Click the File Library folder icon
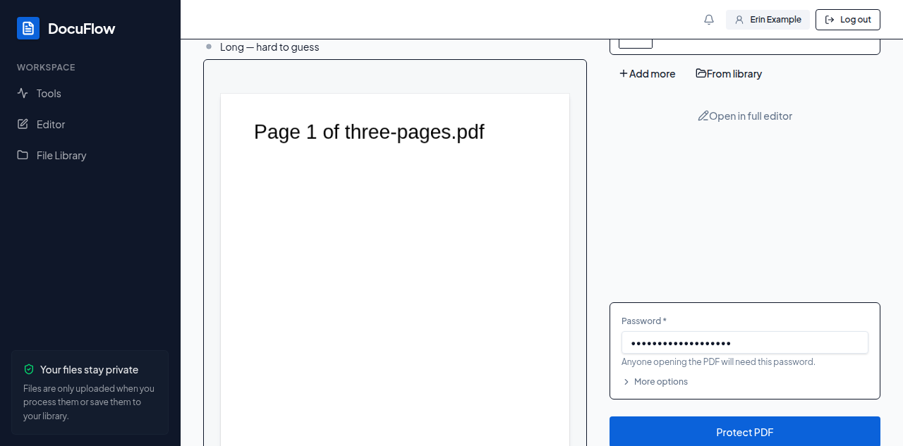 (23, 155)
